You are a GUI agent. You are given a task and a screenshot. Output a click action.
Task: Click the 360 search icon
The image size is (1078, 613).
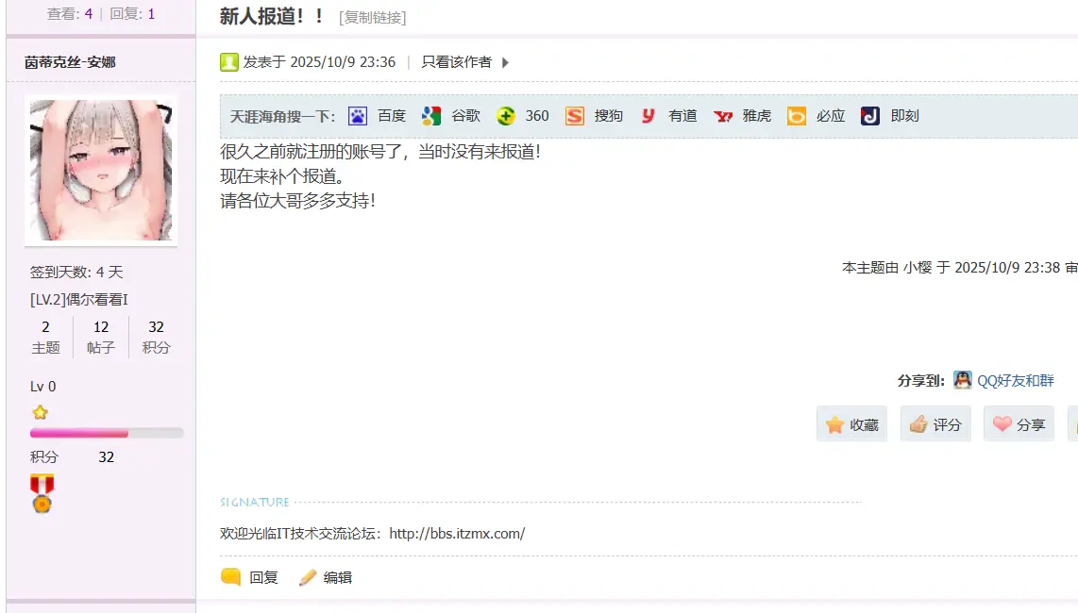coord(506,116)
